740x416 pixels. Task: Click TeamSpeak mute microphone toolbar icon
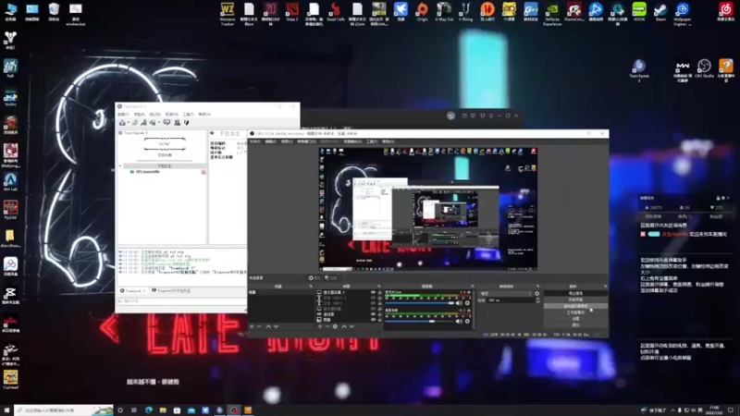click(153, 123)
